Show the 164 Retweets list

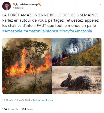pyautogui.click(x=10, y=109)
